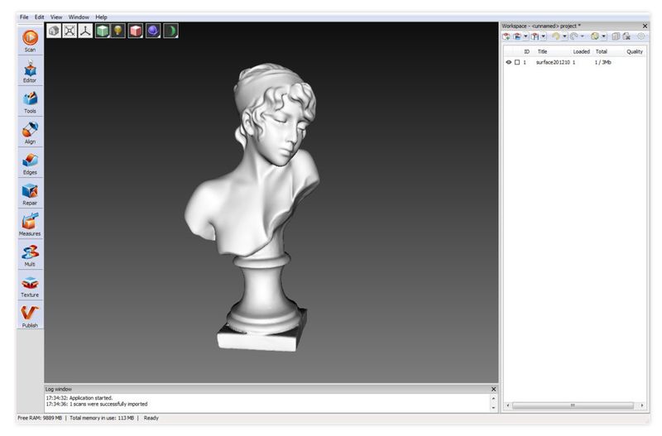Open the Help menu
Screen dimensions: 662x436
101,17
